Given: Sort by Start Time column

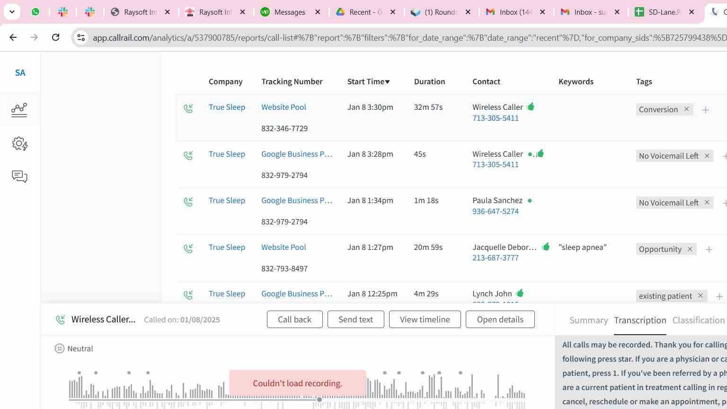Looking at the screenshot, I should [x=368, y=81].
